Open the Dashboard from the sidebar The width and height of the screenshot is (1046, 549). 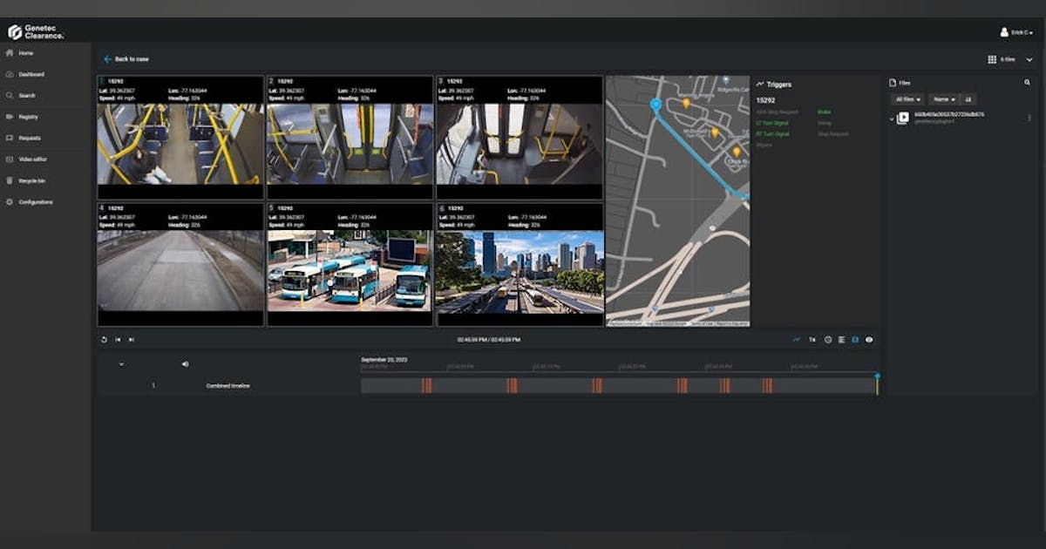tap(26, 74)
